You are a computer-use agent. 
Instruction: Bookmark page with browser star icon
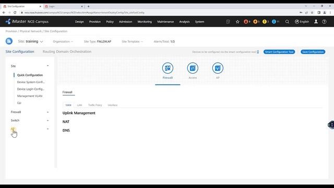point(312,13)
